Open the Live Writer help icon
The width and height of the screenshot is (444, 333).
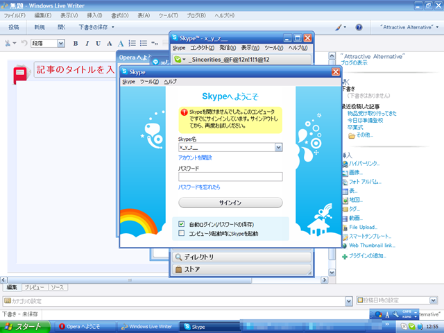pos(359,27)
